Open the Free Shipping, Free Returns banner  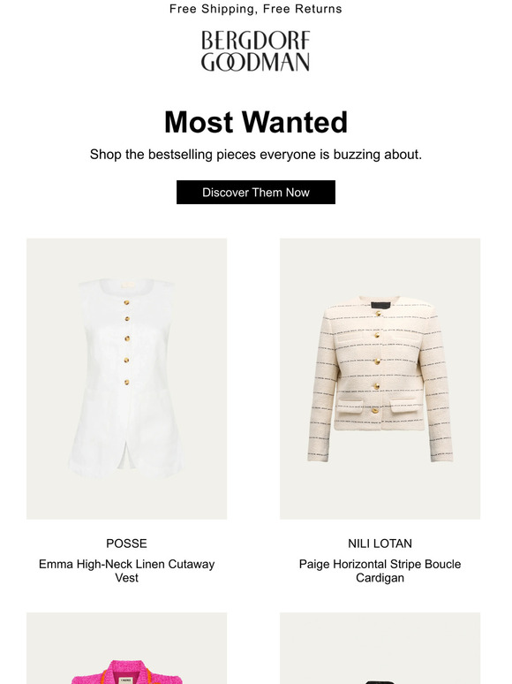(x=256, y=9)
